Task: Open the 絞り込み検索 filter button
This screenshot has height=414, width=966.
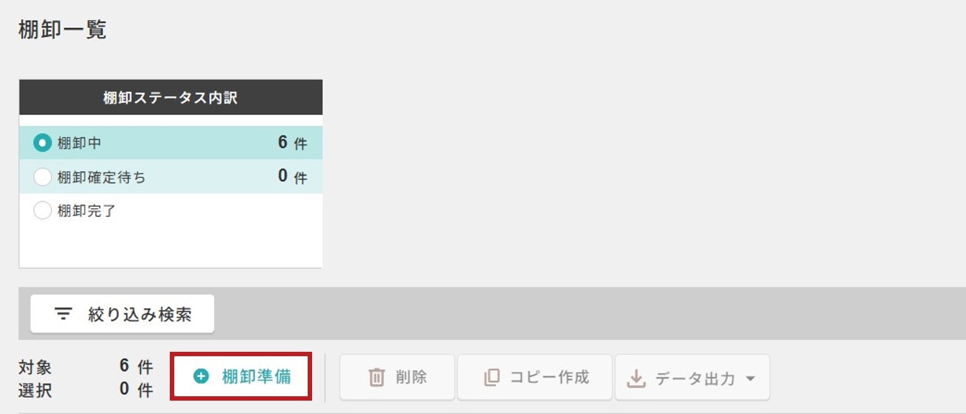Action: [x=122, y=314]
